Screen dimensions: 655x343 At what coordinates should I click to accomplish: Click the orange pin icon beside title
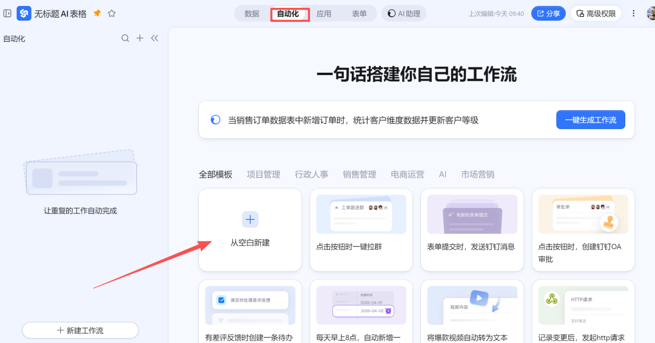coord(97,13)
